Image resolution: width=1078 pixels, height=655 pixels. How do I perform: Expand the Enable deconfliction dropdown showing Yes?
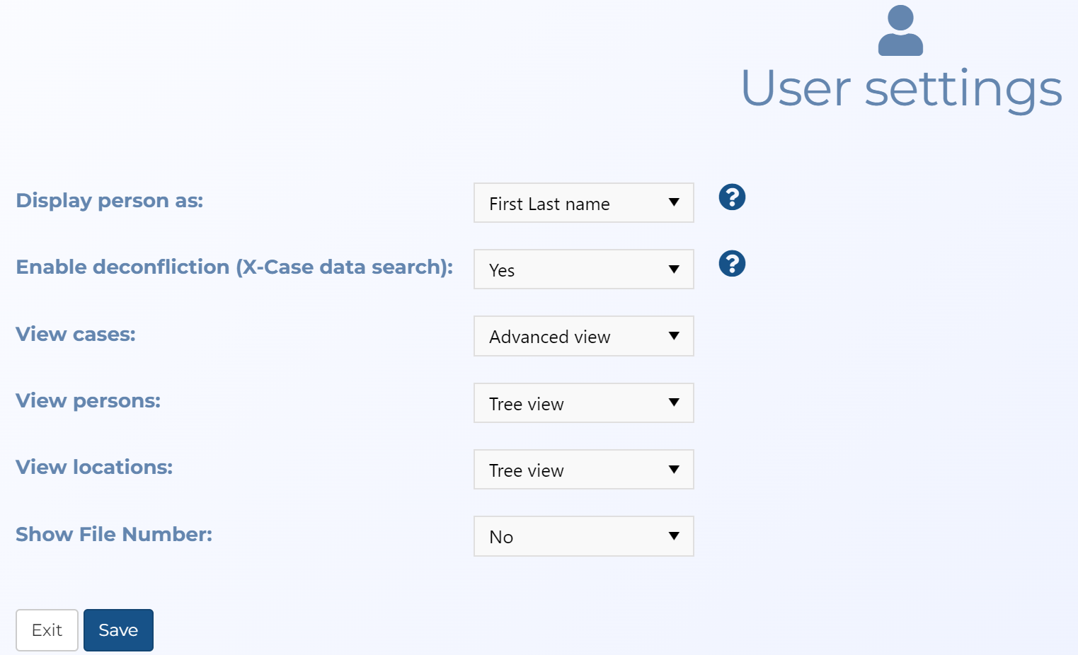(583, 269)
